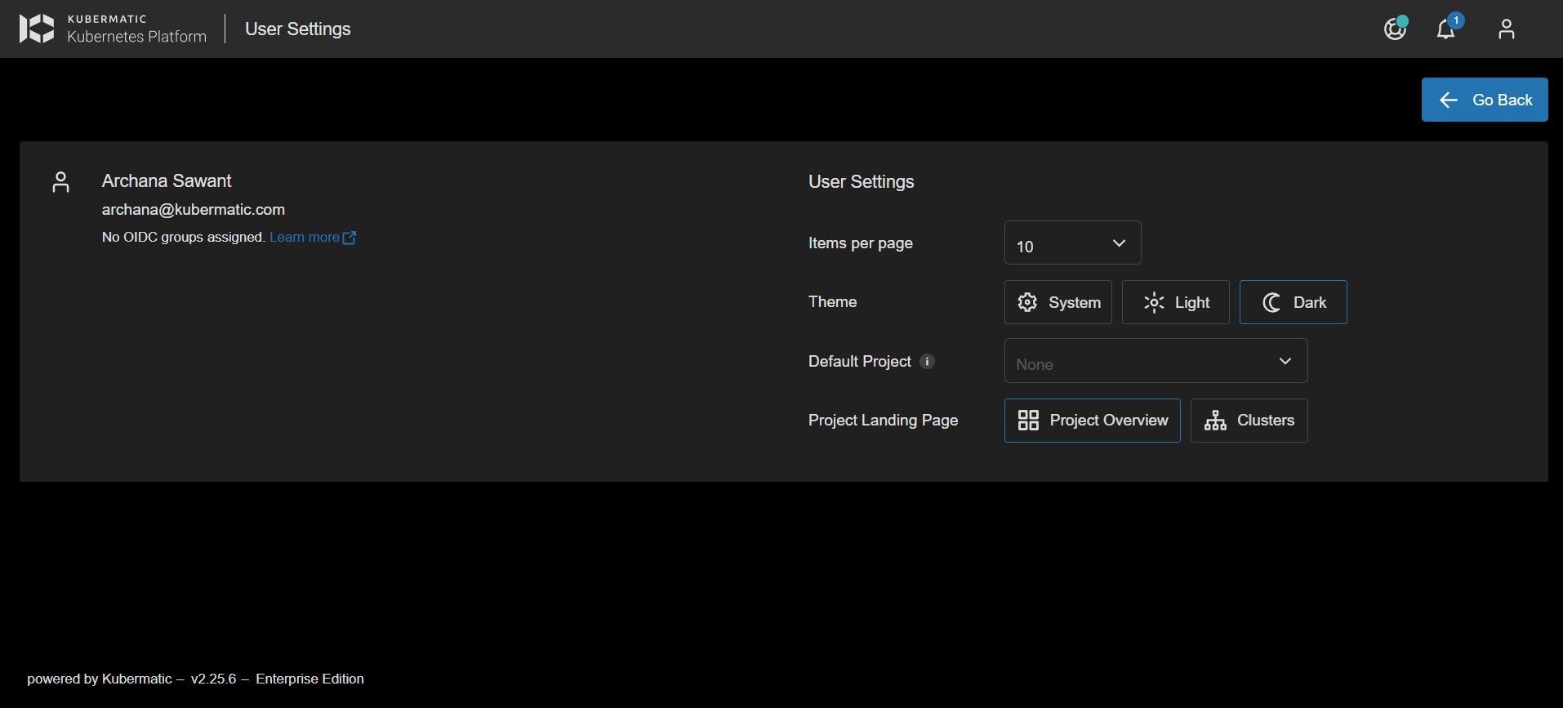Image resolution: width=1563 pixels, height=708 pixels.
Task: Click the profile avatar icon beside Archana Sawant
Action: [60, 182]
